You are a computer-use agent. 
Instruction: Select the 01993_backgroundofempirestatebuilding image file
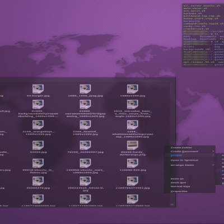click(38, 104)
